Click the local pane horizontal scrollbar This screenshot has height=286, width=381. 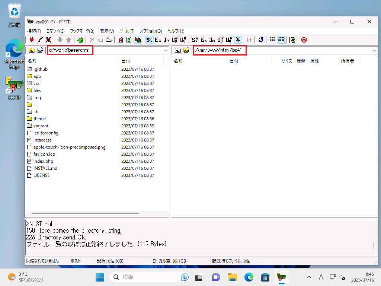click(85, 214)
